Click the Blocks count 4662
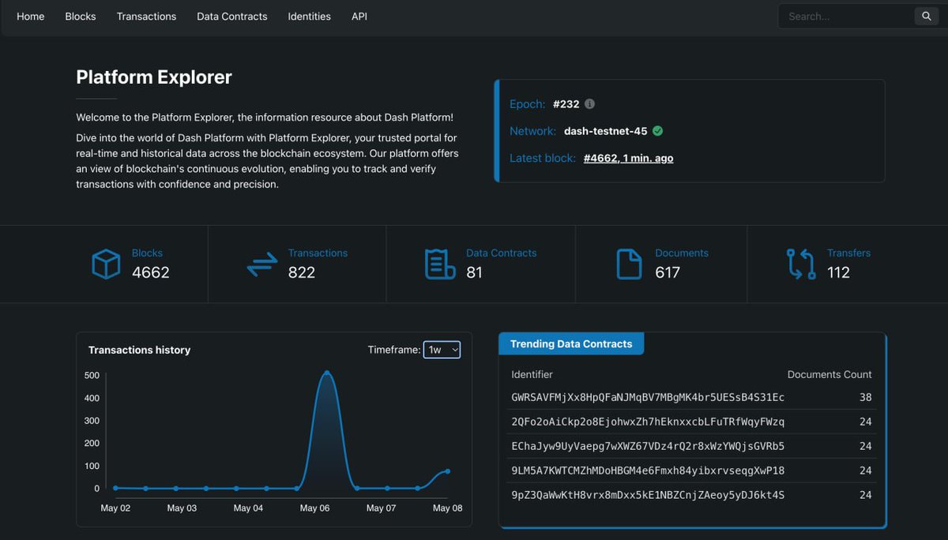948x540 pixels. 151,272
